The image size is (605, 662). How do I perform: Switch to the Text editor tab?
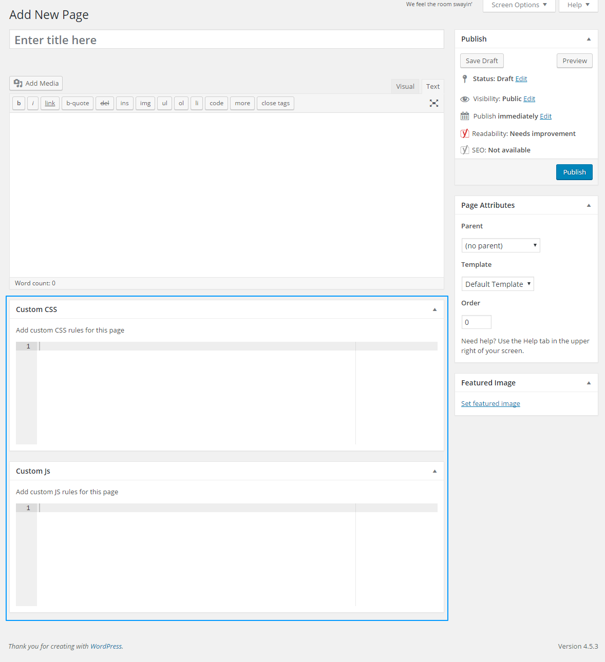[x=433, y=86]
